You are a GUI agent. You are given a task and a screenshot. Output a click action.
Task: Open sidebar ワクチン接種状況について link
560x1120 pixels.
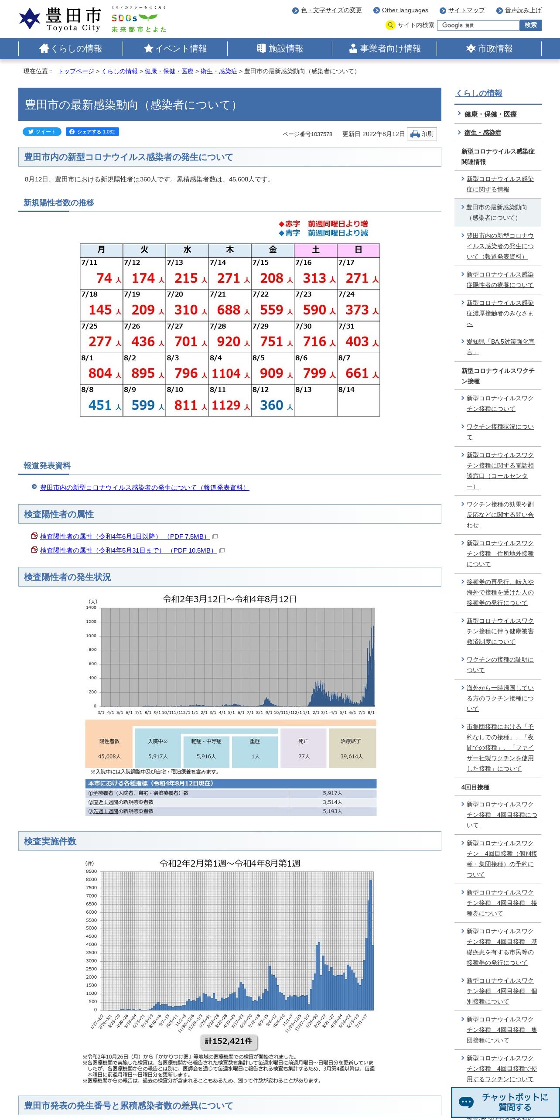tap(500, 432)
